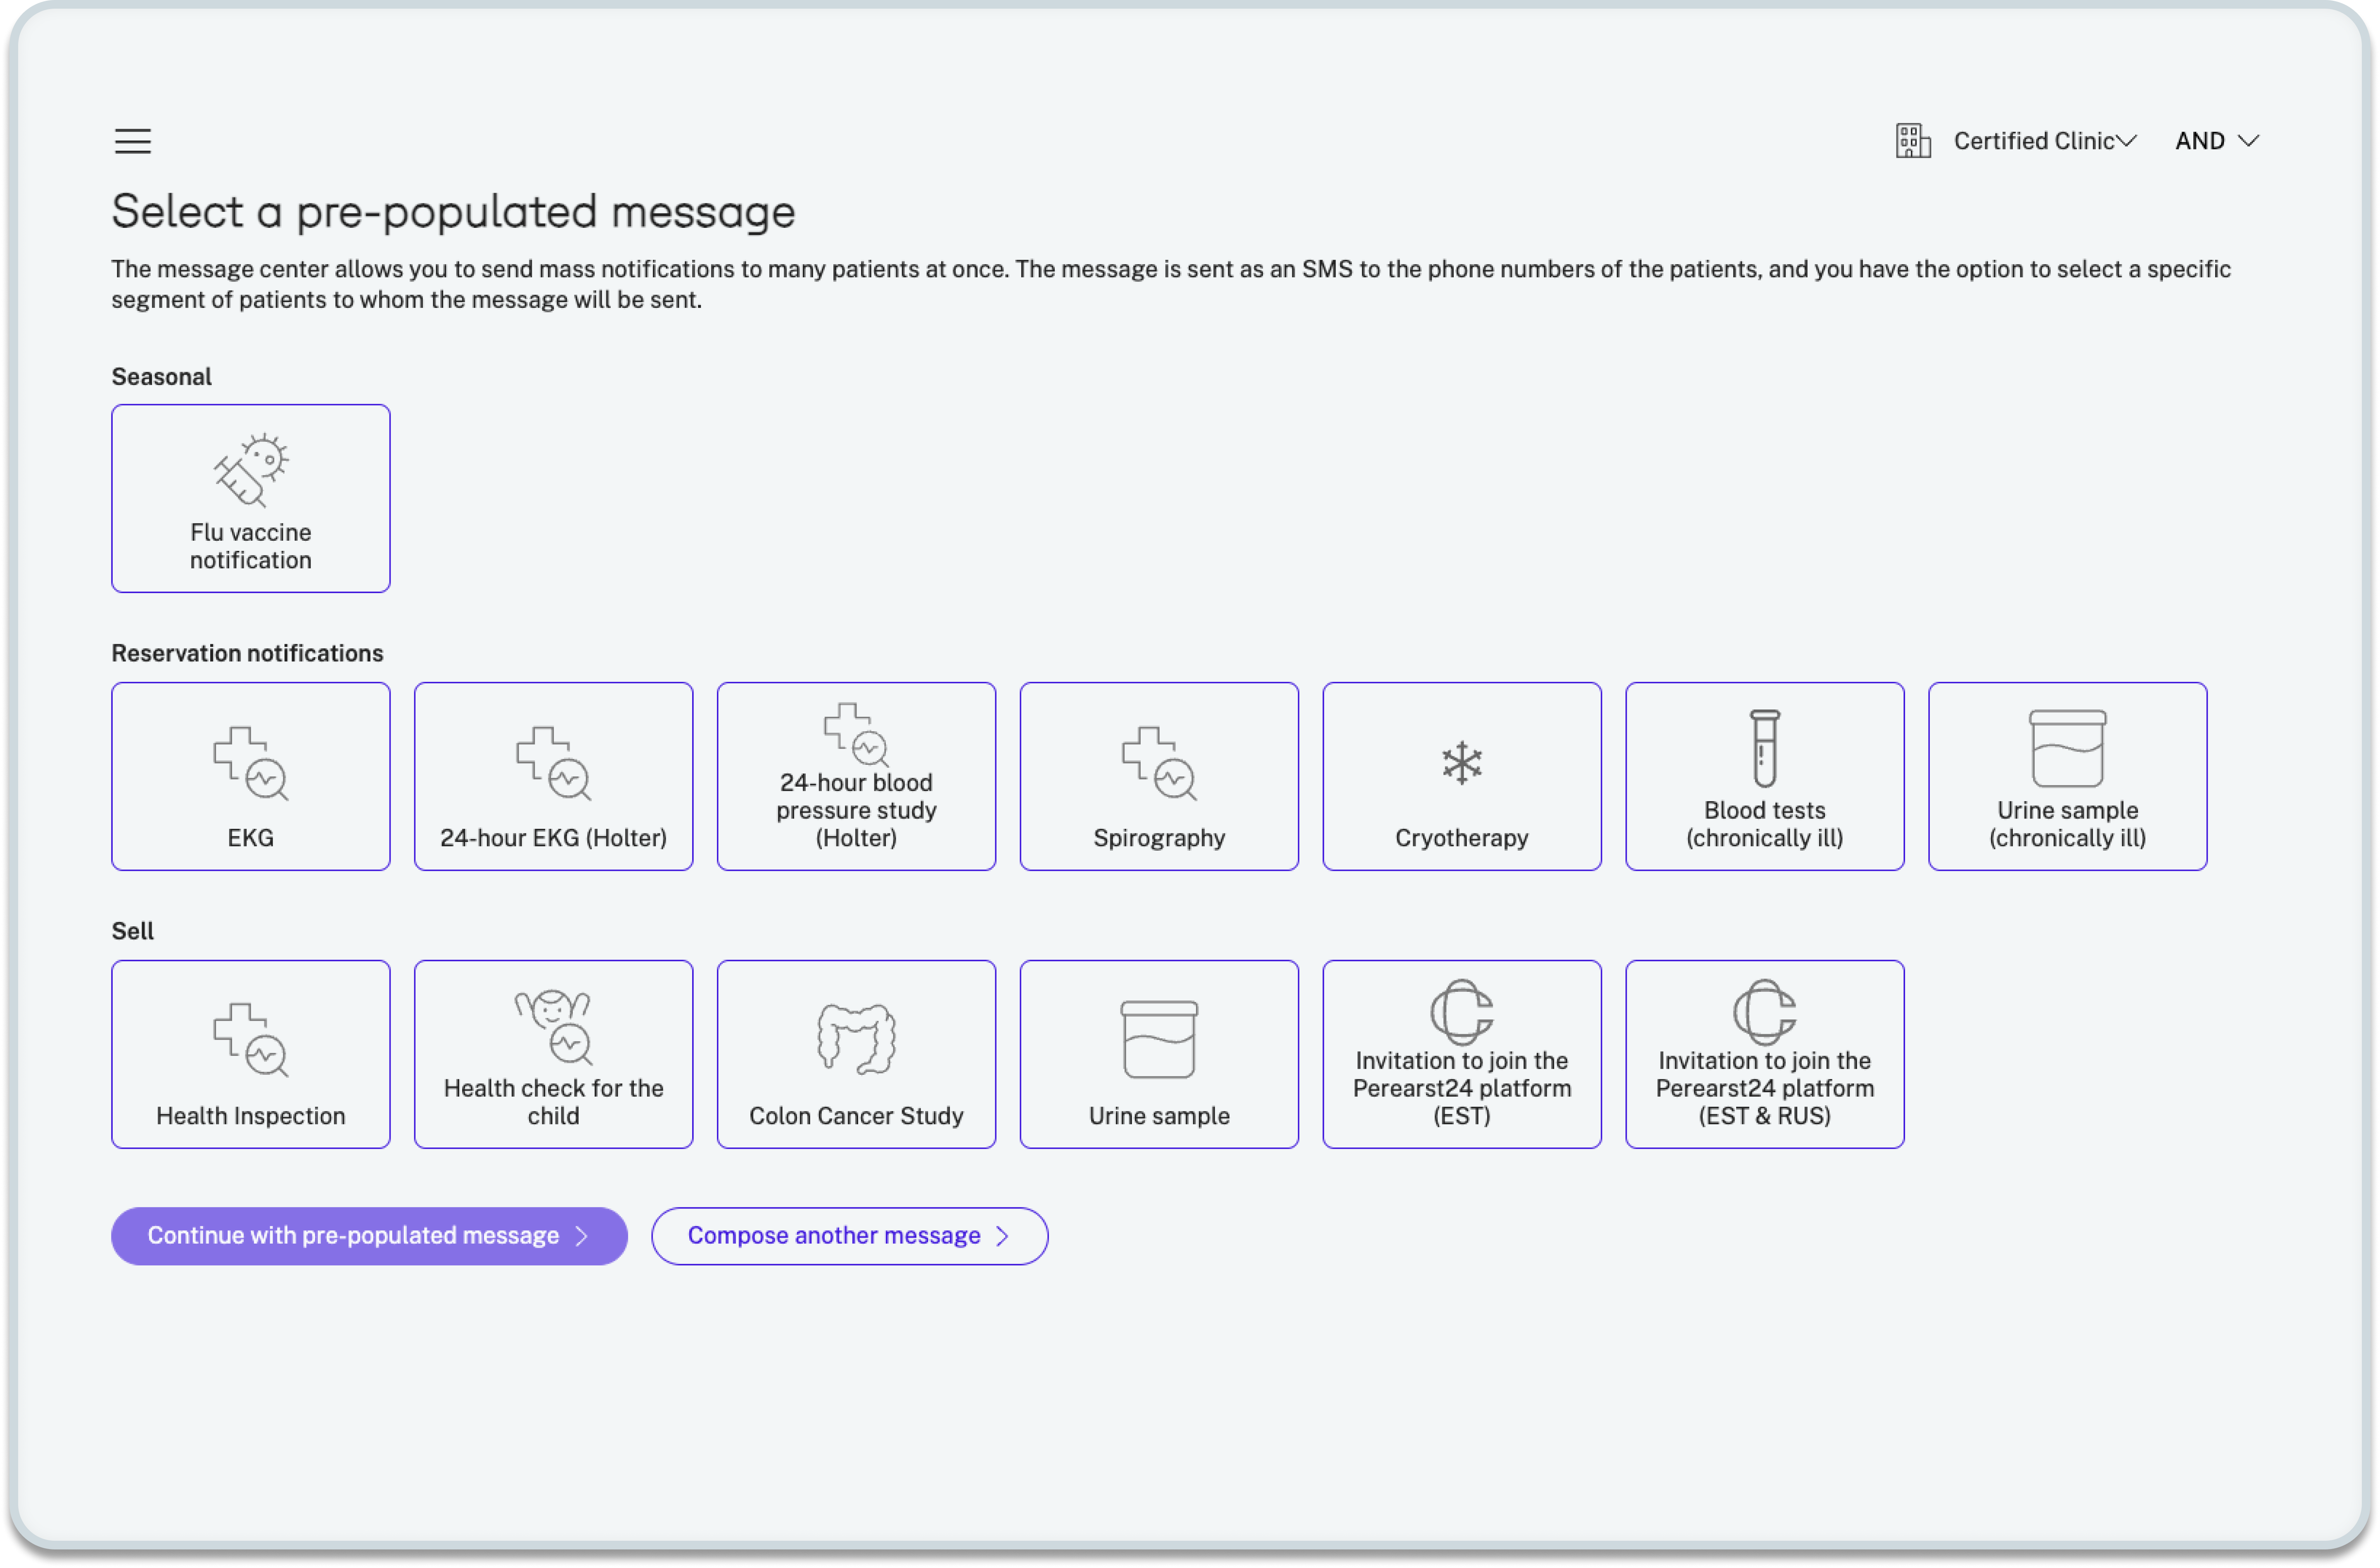
Task: Click the 24-hour EKG (Holter) icon
Action: coord(553,763)
